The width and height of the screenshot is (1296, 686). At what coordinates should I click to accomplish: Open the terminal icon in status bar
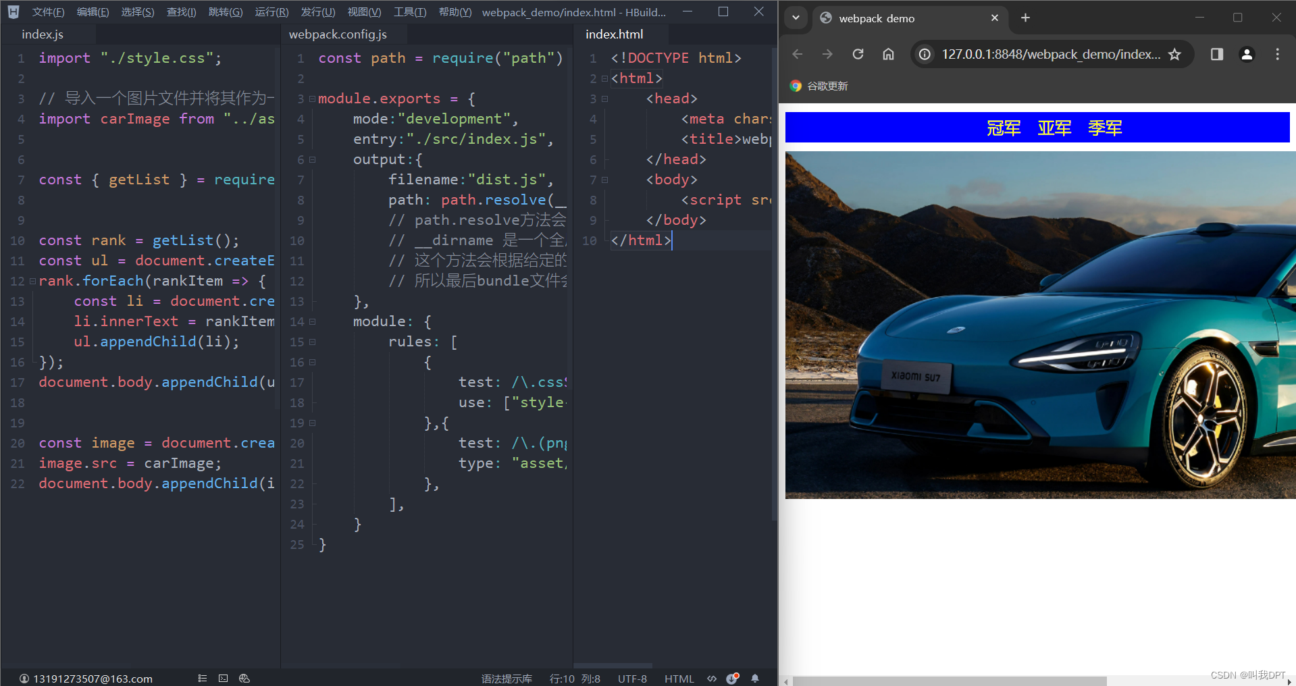coord(224,679)
